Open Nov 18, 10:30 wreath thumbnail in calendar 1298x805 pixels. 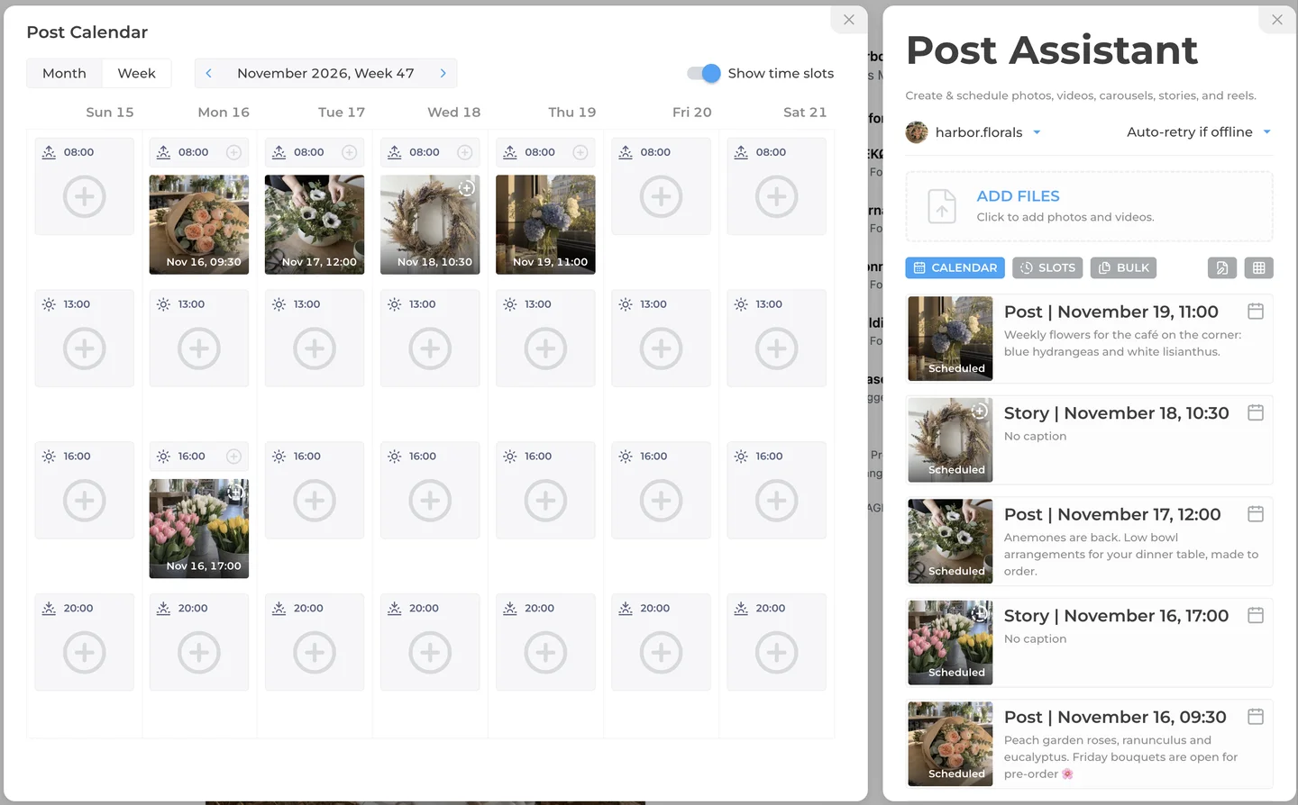point(430,224)
